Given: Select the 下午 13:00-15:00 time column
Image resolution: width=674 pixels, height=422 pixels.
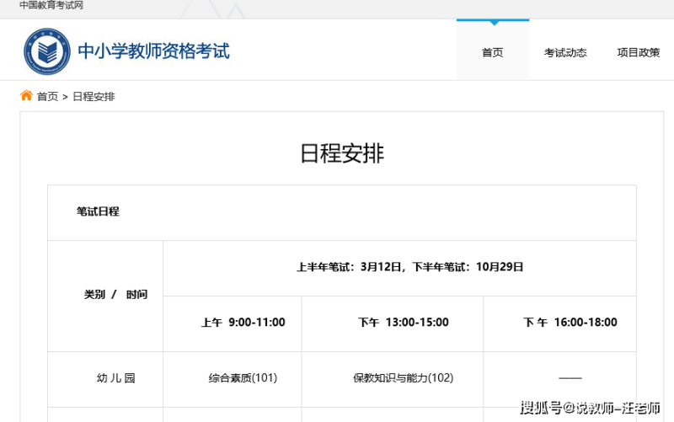Looking at the screenshot, I should coord(403,323).
